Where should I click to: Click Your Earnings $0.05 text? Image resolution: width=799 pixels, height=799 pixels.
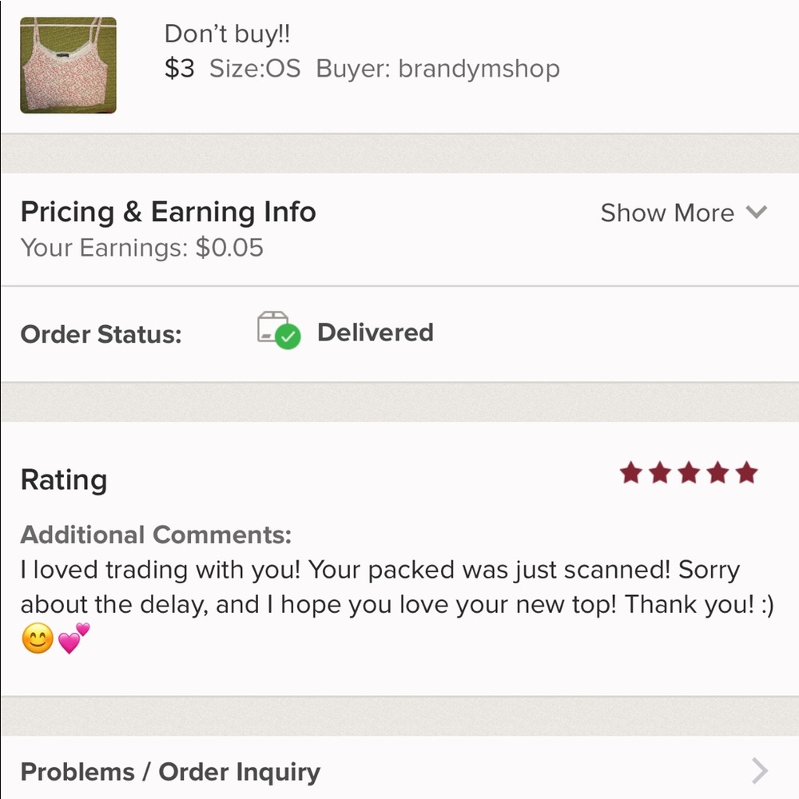click(143, 248)
